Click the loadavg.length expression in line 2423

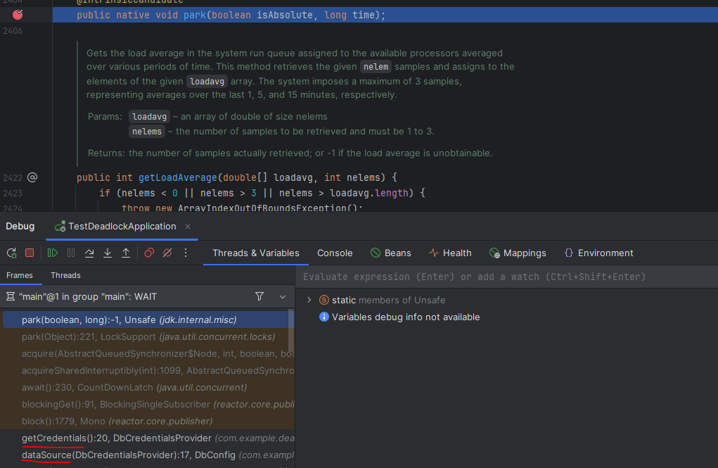point(368,194)
